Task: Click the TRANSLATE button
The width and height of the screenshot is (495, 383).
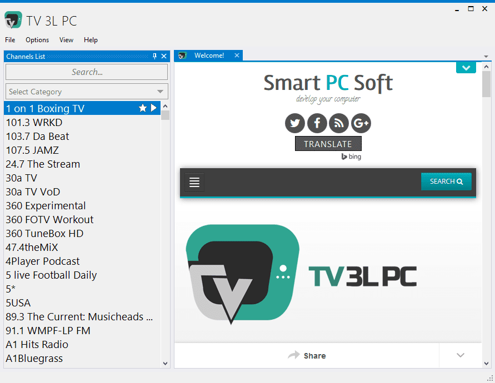Action: click(x=328, y=144)
